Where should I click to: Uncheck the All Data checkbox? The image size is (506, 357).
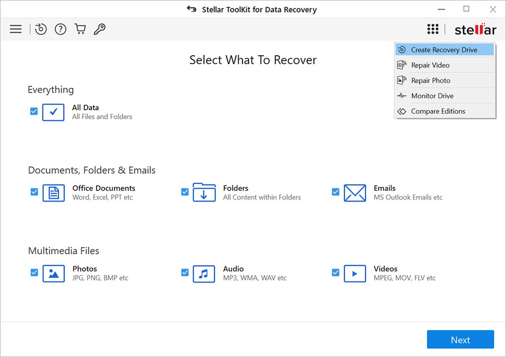33,111
